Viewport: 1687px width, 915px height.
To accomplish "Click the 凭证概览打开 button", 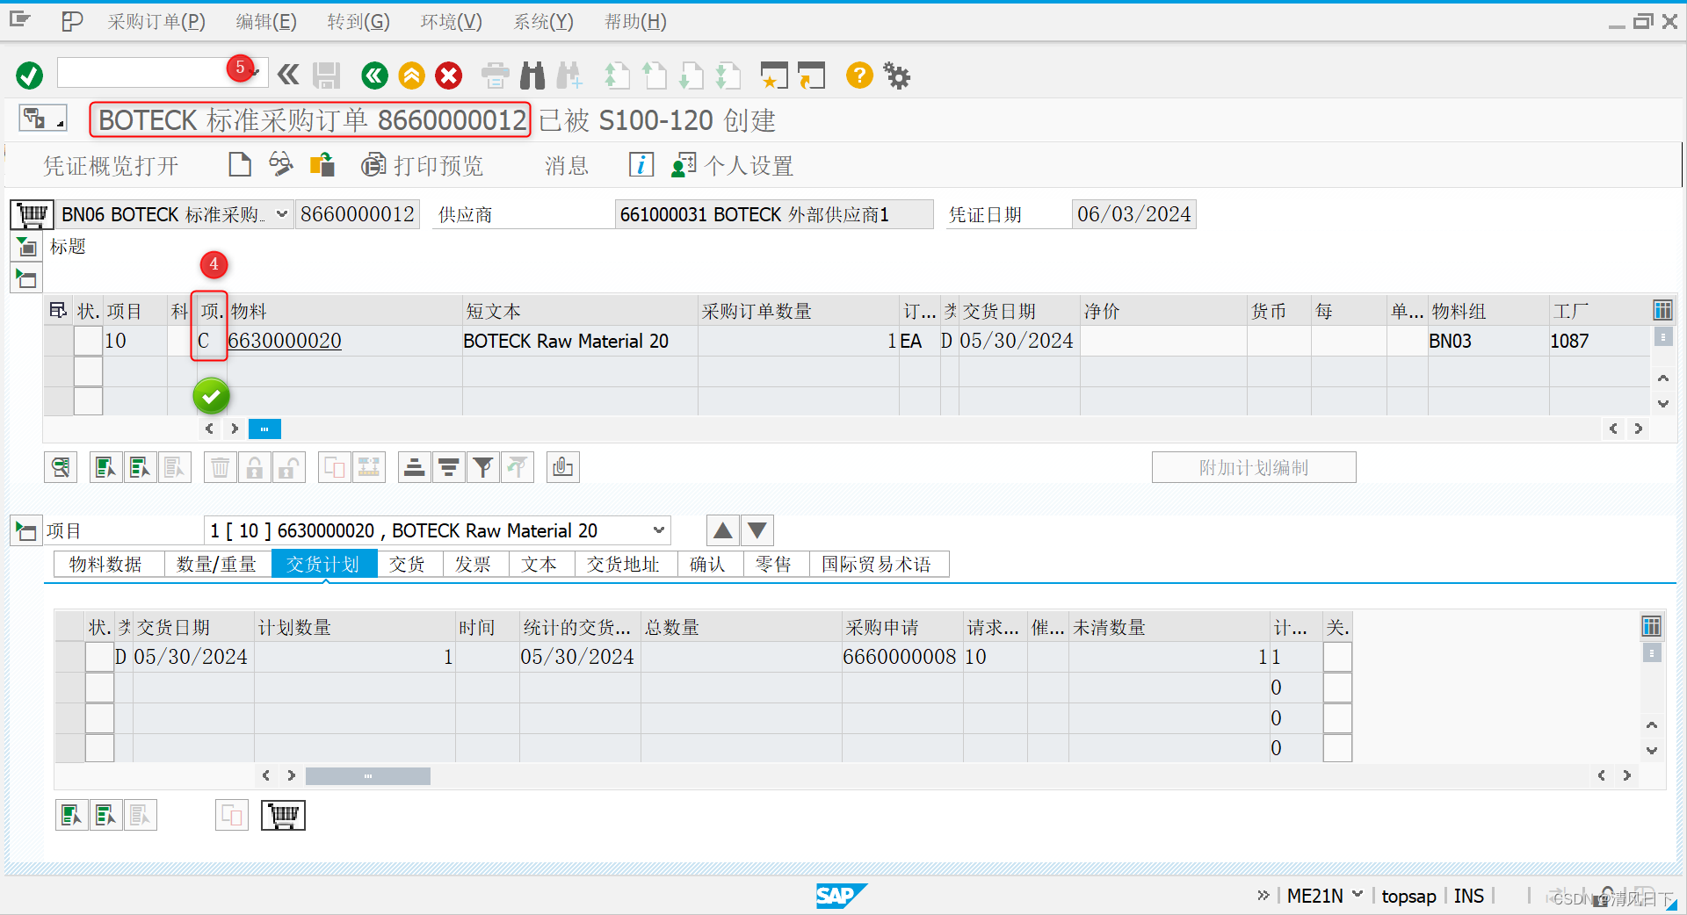I will 111,166.
